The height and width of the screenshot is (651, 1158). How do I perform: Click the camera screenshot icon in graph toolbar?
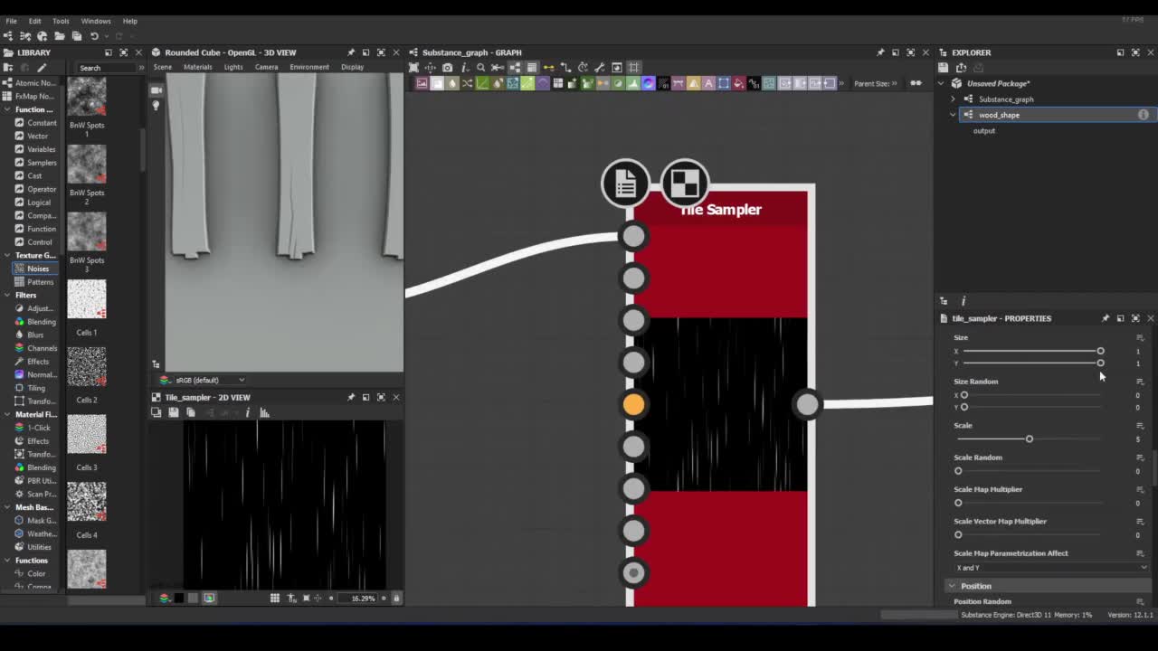pyautogui.click(x=447, y=67)
